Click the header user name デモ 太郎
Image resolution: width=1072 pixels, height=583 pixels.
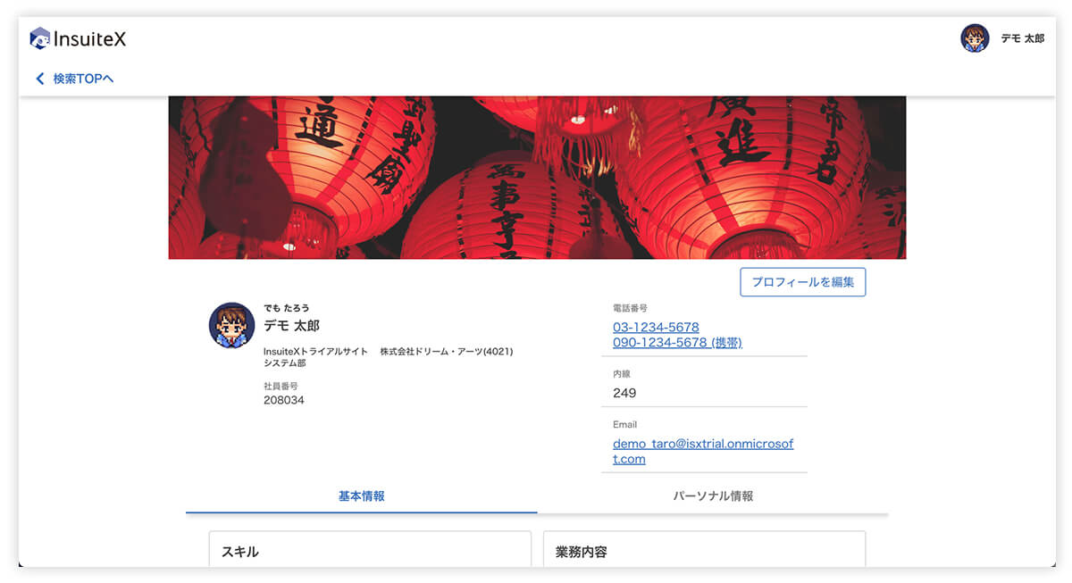pyautogui.click(x=1022, y=39)
